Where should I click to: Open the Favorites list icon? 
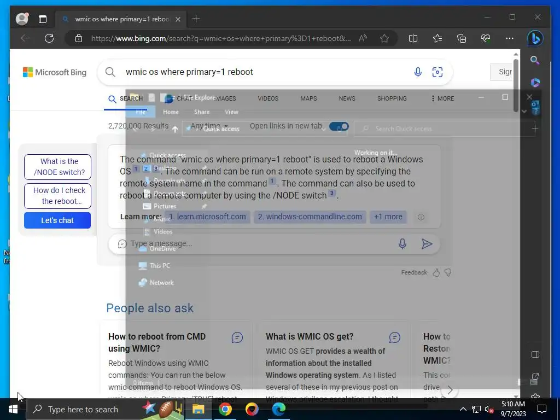point(437,38)
